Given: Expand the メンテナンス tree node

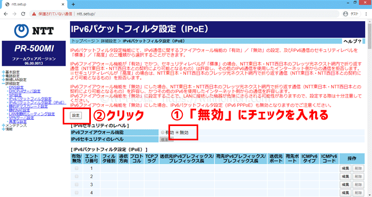Looking at the screenshot, I should tap(4, 126).
